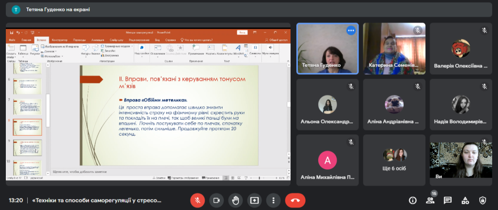
Task: Click the present screen icon
Action: tap(255, 200)
